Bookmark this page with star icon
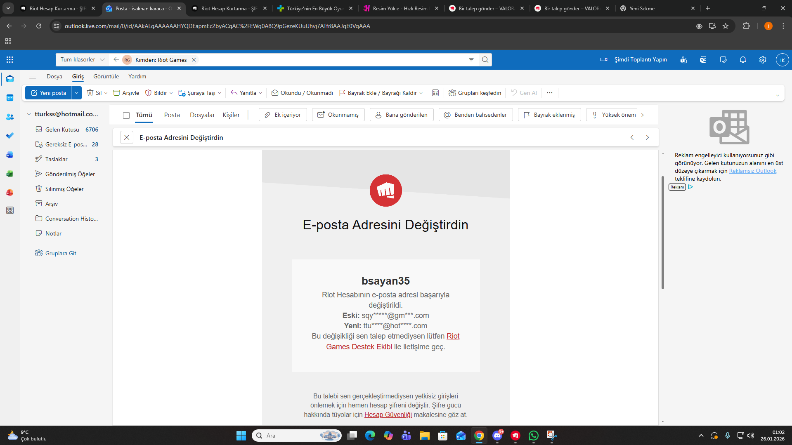 (x=726, y=26)
